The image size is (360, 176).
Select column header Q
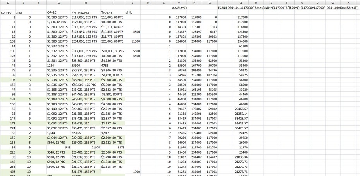240,3
